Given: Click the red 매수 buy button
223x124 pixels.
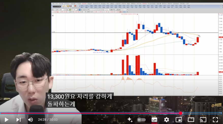Looking at the screenshot, I should click(x=121, y=12).
